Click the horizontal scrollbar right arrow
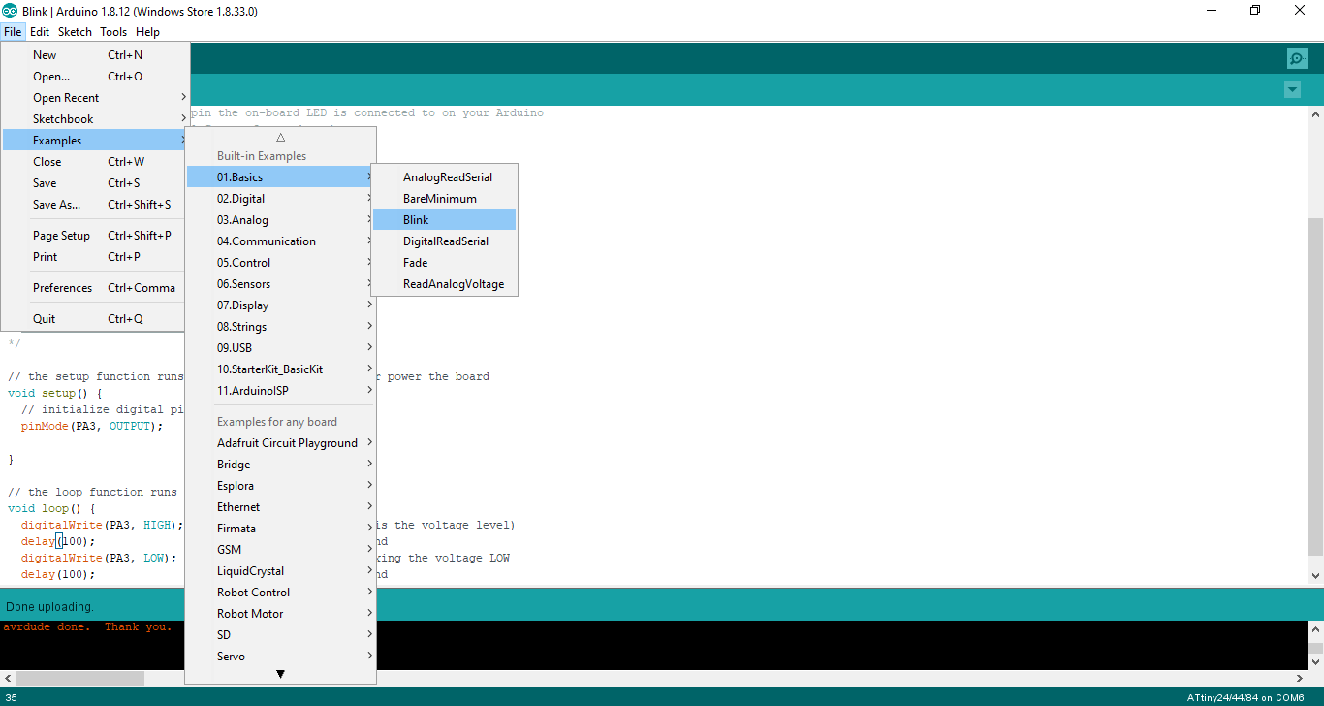The height and width of the screenshot is (706, 1324). coord(1300,679)
